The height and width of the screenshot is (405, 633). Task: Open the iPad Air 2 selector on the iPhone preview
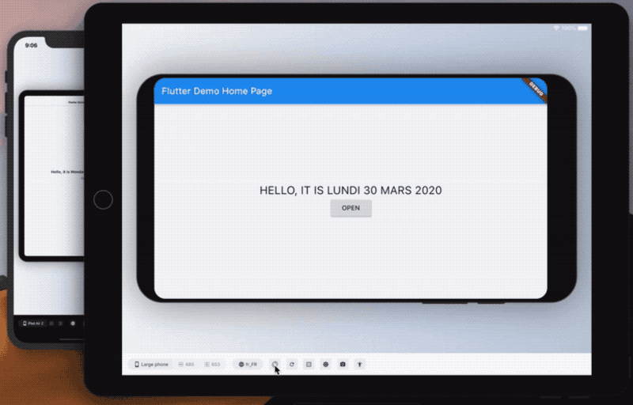(x=33, y=324)
